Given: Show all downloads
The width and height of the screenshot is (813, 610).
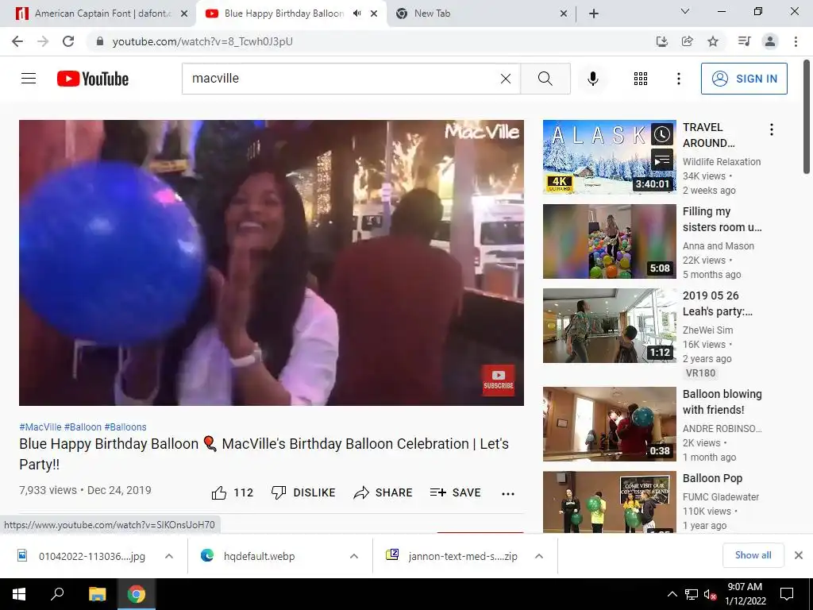Looking at the screenshot, I should [x=753, y=555].
